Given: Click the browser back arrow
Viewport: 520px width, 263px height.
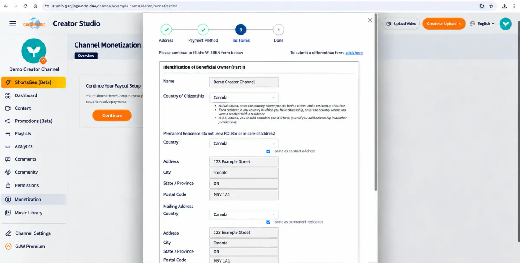Looking at the screenshot, I should point(6,6).
